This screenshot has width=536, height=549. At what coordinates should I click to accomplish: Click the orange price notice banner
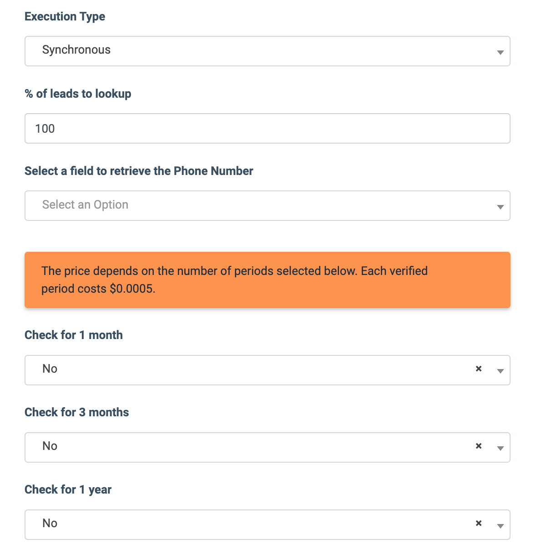267,280
